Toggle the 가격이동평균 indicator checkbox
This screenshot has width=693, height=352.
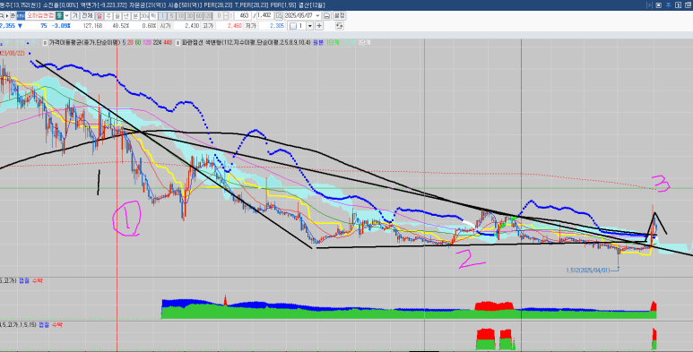pyautogui.click(x=45, y=43)
